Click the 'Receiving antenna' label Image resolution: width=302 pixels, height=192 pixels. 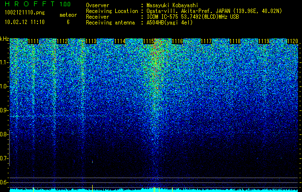(x=110, y=23)
